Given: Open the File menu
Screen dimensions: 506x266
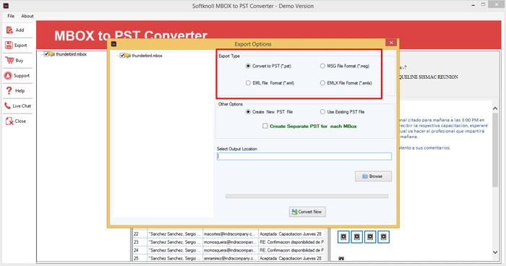Looking at the screenshot, I should (11, 16).
